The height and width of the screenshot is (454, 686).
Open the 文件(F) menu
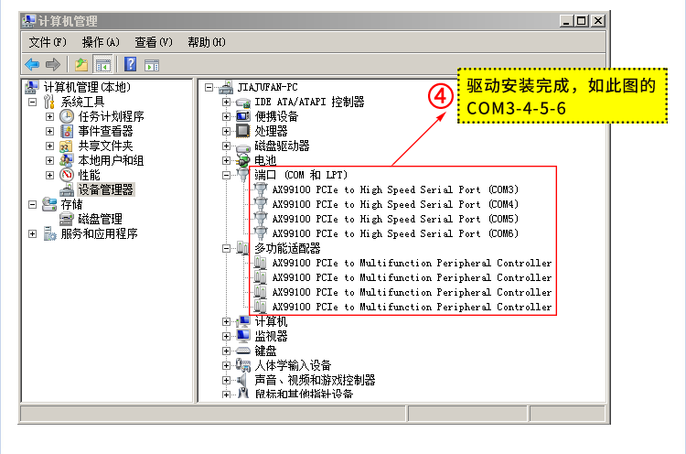(48, 42)
